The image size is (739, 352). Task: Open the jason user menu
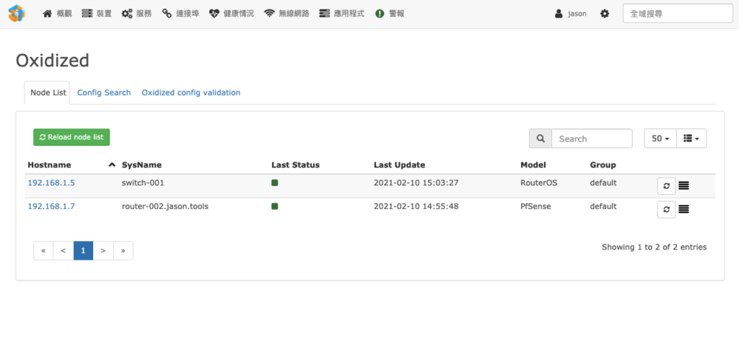(x=571, y=14)
